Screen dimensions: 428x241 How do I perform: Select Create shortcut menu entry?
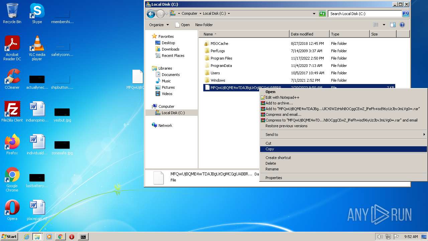[x=343, y=158]
